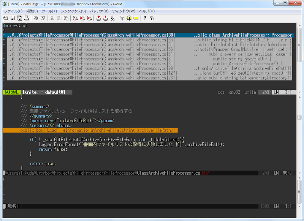The image size is (304, 221).
Task: Click the Find Previous icon
Action: pyautogui.click(x=89, y=18)
